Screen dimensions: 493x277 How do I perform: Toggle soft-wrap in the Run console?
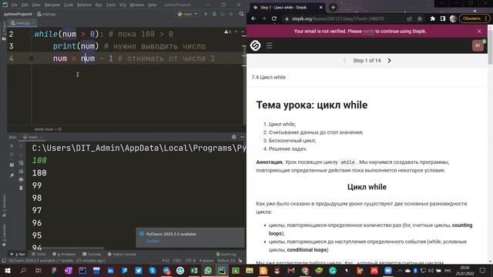coord(21,163)
